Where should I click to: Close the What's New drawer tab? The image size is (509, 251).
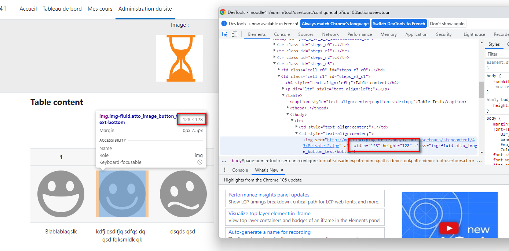[x=282, y=170]
